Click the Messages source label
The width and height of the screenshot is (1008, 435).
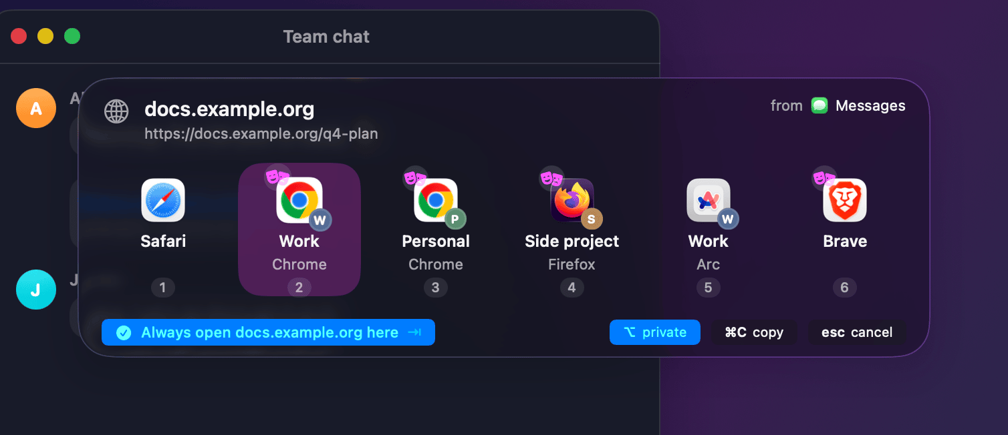click(x=870, y=105)
